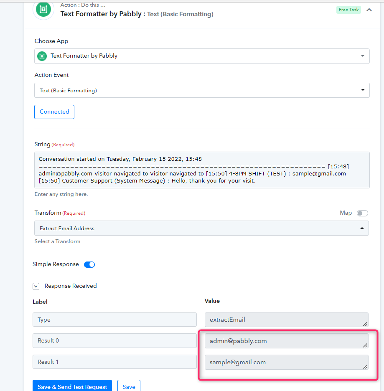Click resize handle of admin@pabbly.com field

pos(365,345)
